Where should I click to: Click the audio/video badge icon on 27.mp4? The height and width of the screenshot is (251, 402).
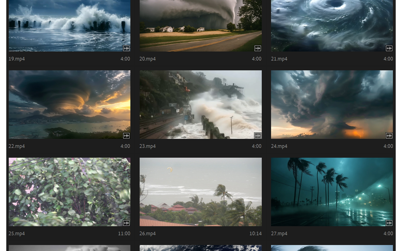[x=389, y=223]
